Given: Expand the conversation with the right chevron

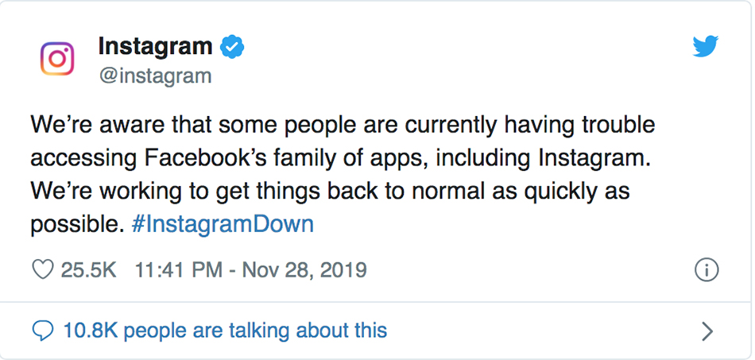Looking at the screenshot, I should tap(707, 331).
